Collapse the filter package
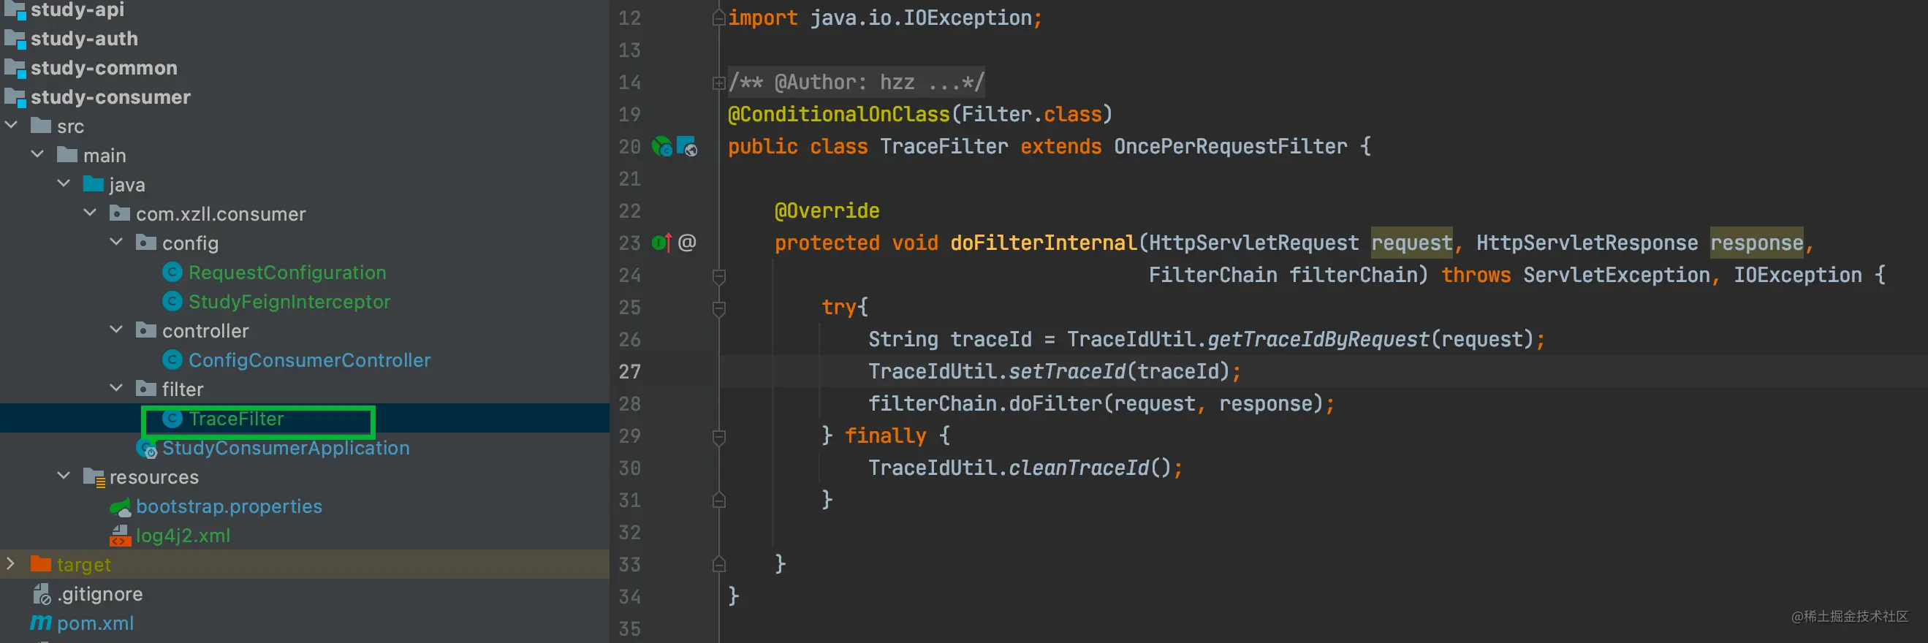Image resolution: width=1928 pixels, height=643 pixels. point(116,389)
